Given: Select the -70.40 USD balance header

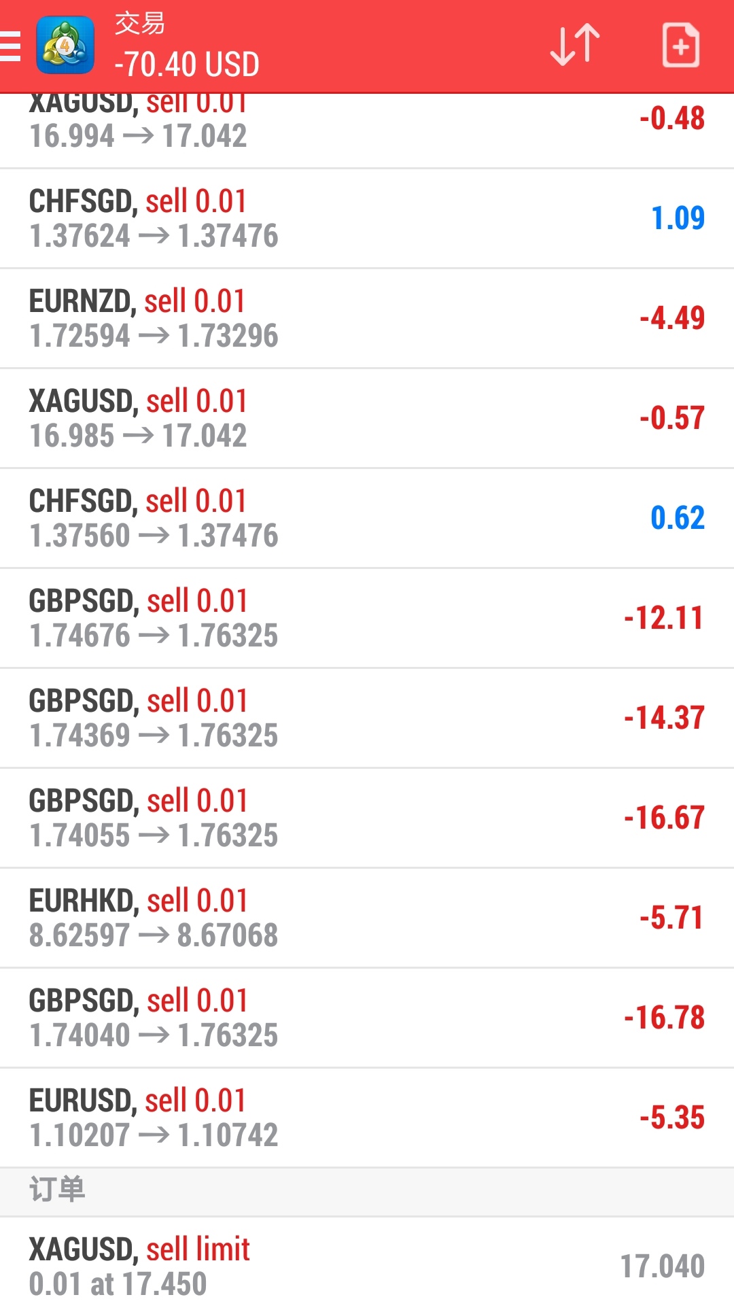Looking at the screenshot, I should point(187,65).
